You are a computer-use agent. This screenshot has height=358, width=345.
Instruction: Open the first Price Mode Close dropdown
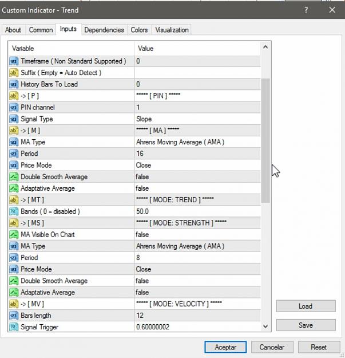pos(197,165)
